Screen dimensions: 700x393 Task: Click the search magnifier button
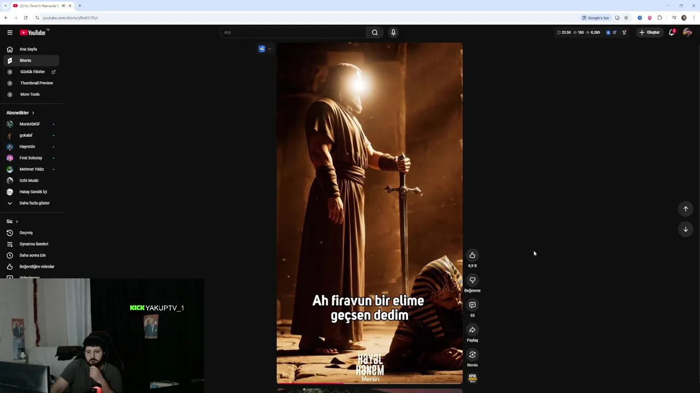click(375, 32)
